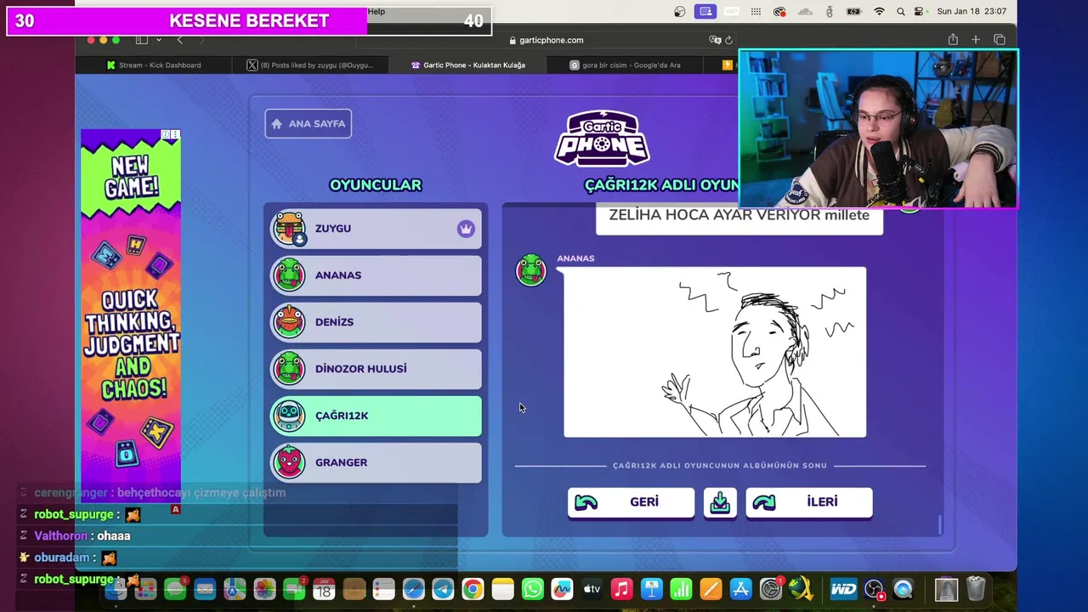Click battery status in menu bar
1088x612 pixels.
coord(853,12)
